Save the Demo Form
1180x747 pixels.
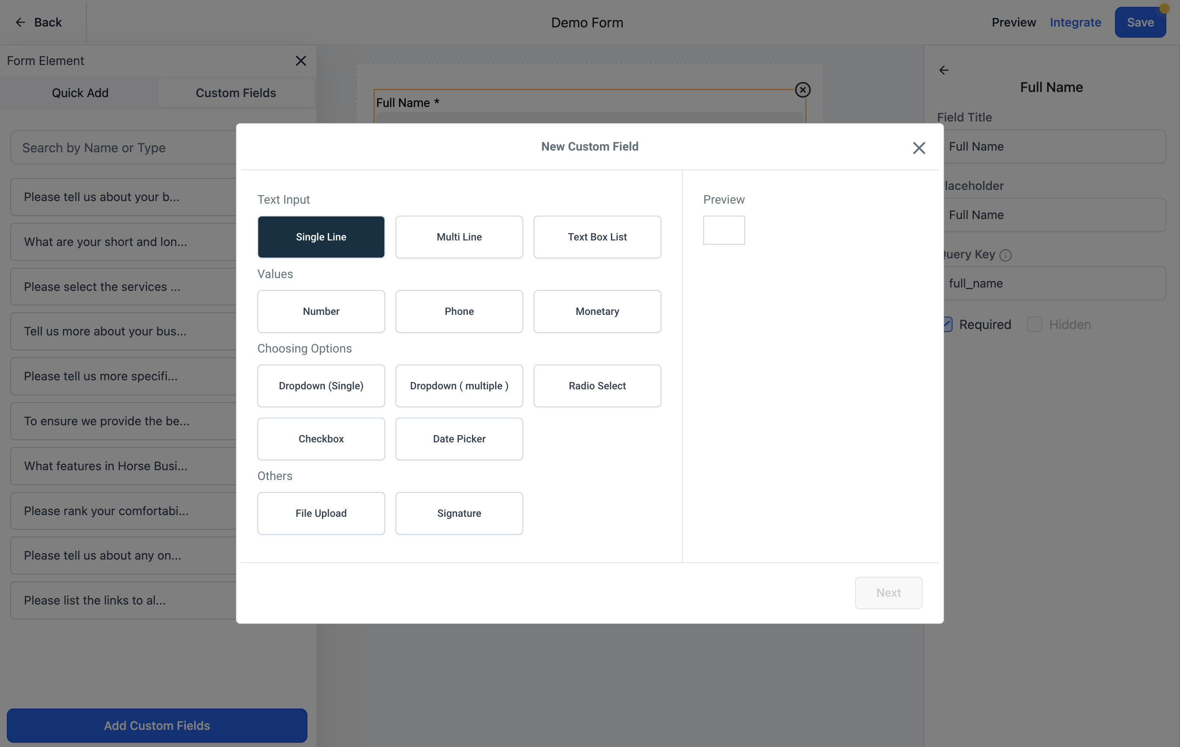click(1140, 22)
